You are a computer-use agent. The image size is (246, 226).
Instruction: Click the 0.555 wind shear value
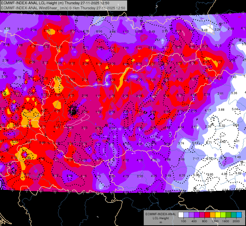point(139,32)
